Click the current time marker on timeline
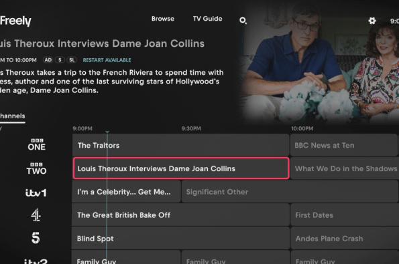 point(107,132)
